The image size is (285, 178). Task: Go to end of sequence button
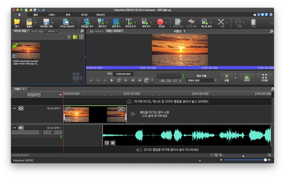click(140, 80)
